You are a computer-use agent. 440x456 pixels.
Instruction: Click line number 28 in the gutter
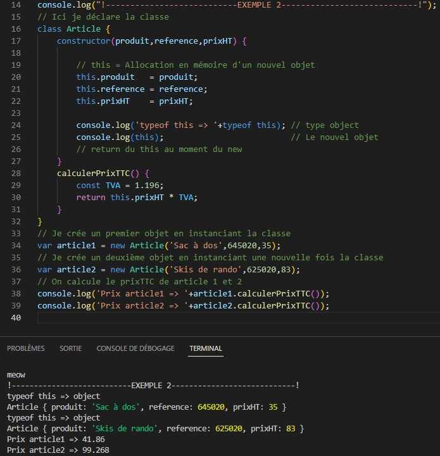[x=16, y=174]
